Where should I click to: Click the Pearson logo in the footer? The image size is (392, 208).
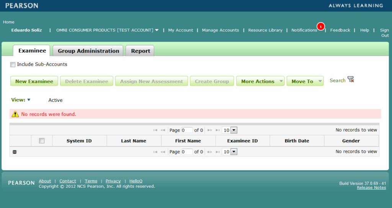tap(21, 183)
